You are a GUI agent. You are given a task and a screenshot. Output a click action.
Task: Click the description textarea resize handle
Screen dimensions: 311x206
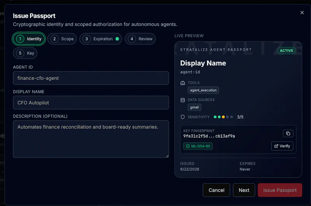tap(167, 156)
